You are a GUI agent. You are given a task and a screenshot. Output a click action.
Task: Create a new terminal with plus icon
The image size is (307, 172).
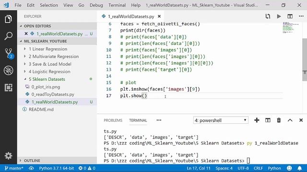[x=257, y=120]
